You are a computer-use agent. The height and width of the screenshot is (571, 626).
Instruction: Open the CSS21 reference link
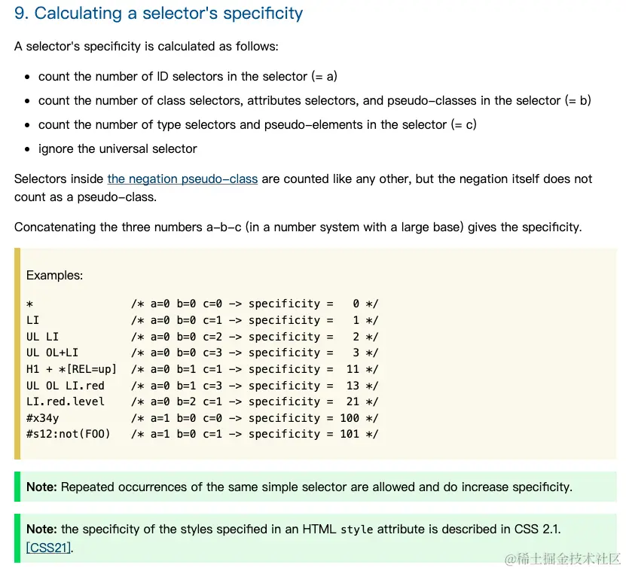click(x=49, y=548)
